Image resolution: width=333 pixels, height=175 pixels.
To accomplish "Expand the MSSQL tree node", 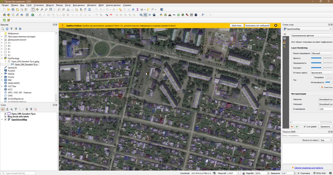I will [x=2, y=74].
